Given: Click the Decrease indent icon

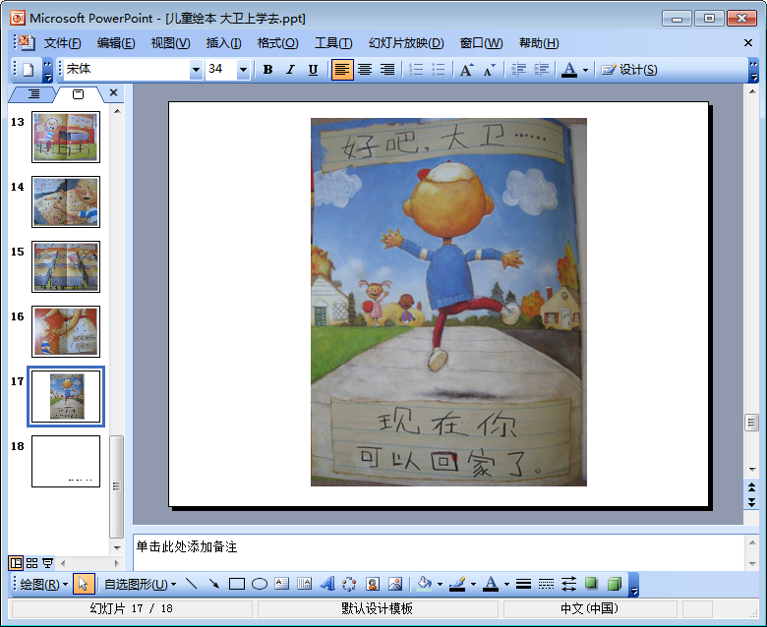Looking at the screenshot, I should 518,70.
